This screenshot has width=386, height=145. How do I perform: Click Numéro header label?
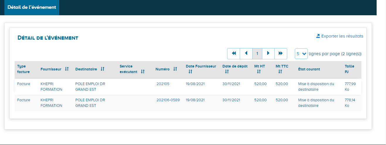pyautogui.click(x=163, y=69)
